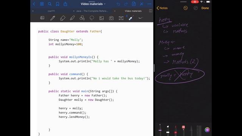Select the Eraser tool in GoodNotes
The image size is (242, 136).
(62, 18)
